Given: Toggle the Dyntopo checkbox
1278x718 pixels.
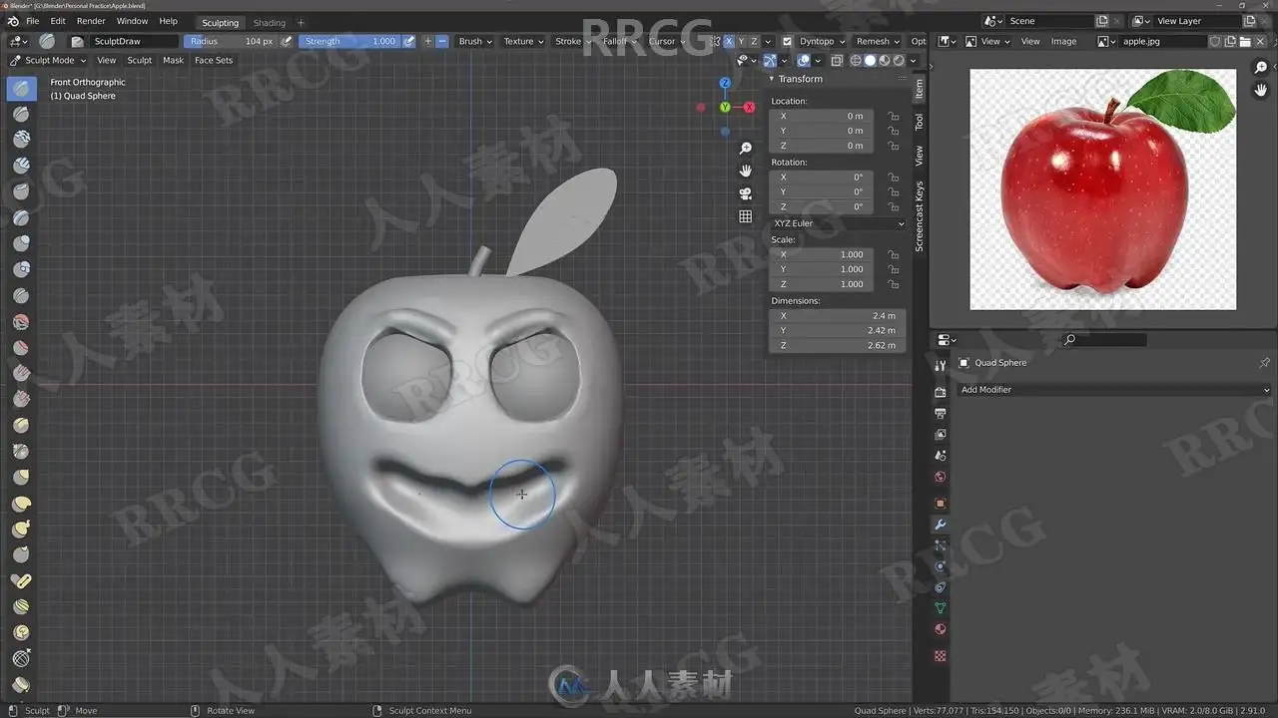Looking at the screenshot, I should click(787, 41).
